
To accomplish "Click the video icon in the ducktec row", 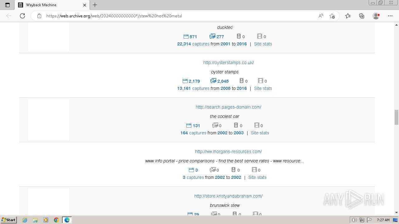I will (x=260, y=36).
